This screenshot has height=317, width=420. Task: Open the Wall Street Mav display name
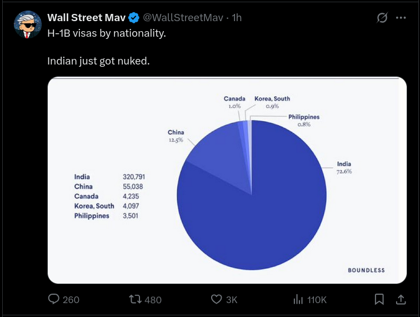point(86,18)
